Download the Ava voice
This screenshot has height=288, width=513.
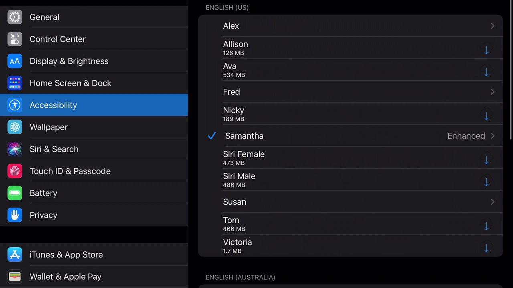point(486,71)
